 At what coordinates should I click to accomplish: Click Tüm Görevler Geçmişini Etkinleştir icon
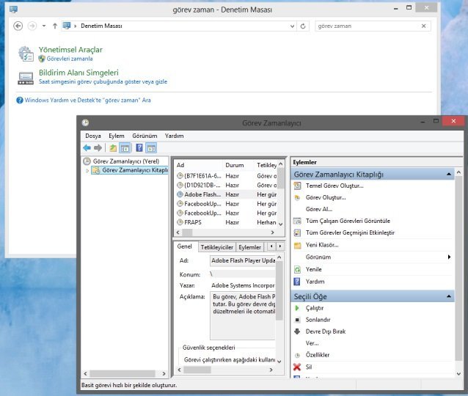(x=297, y=232)
